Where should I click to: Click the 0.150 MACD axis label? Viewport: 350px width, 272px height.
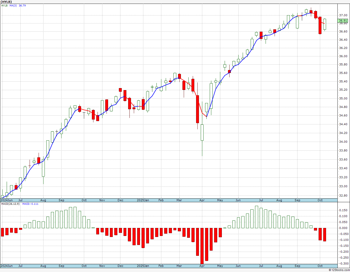(343, 210)
